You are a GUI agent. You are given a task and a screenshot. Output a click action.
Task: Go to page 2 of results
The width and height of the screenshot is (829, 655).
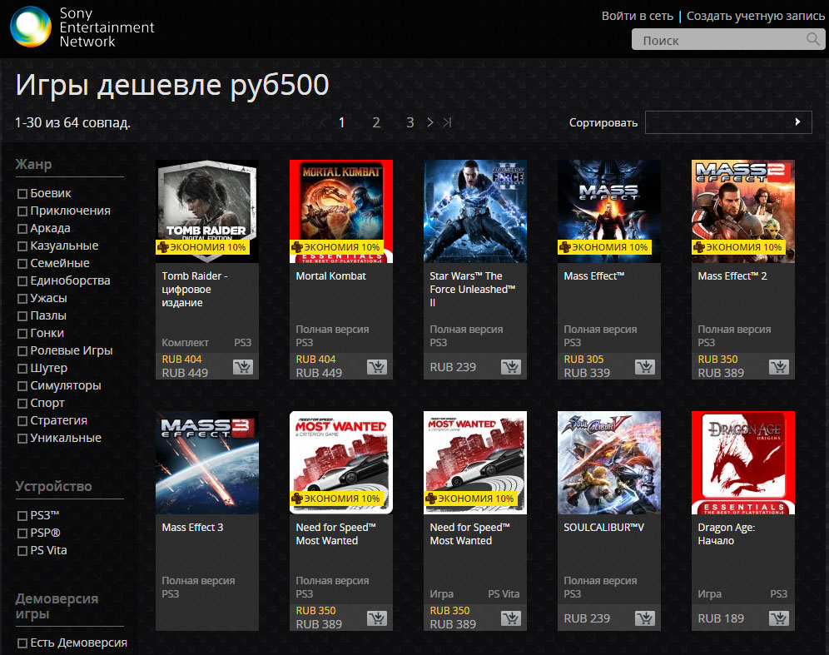pos(376,122)
